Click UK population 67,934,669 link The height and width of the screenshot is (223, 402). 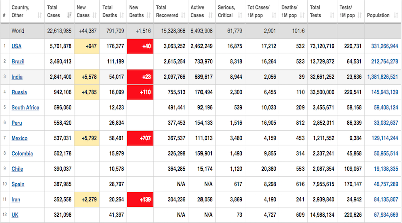click(386, 215)
